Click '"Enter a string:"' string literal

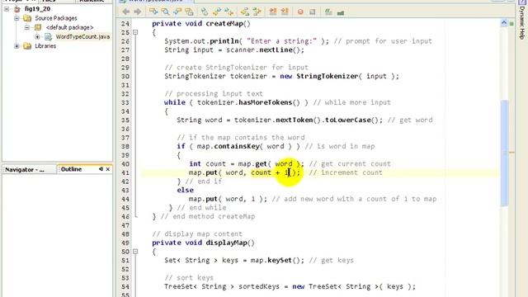(281, 41)
